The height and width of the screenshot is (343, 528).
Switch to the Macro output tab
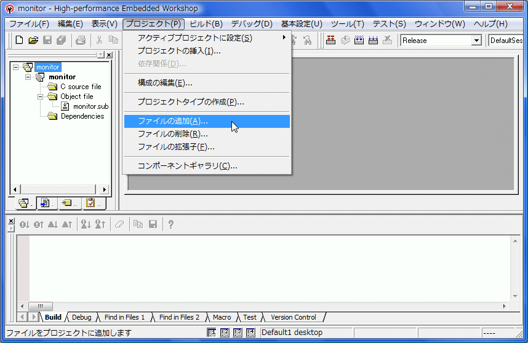click(x=222, y=317)
